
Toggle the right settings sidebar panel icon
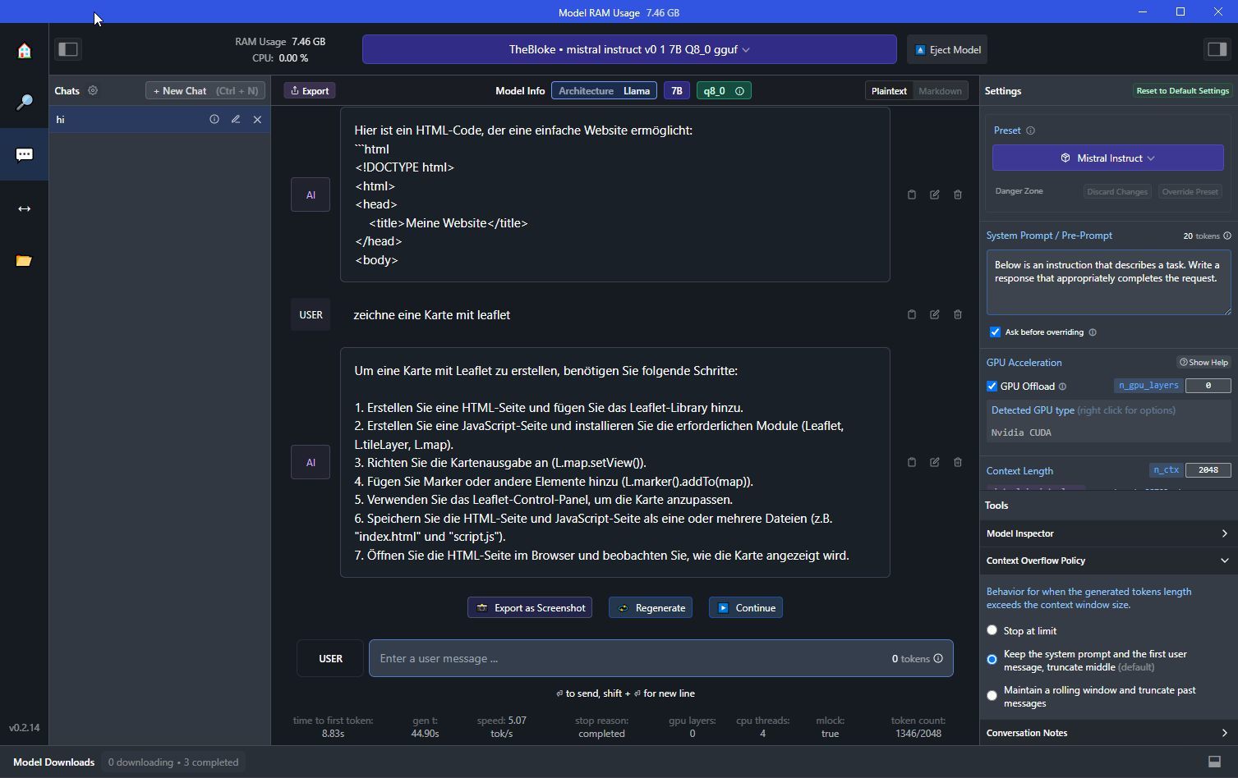(x=1217, y=49)
